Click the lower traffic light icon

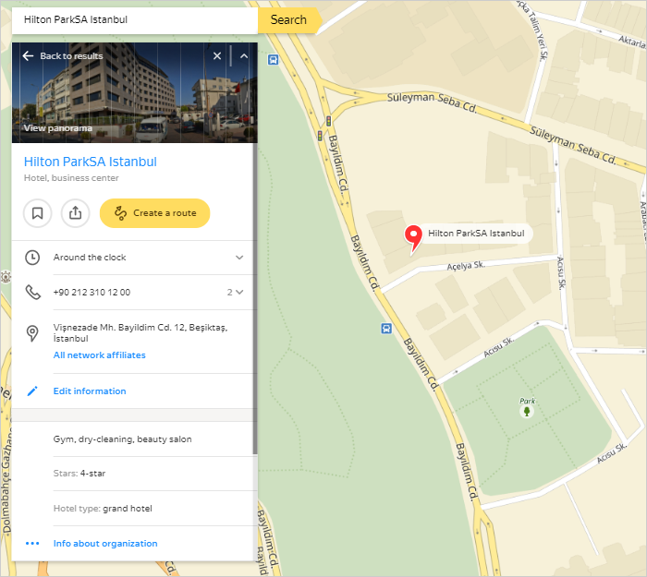pos(320,135)
